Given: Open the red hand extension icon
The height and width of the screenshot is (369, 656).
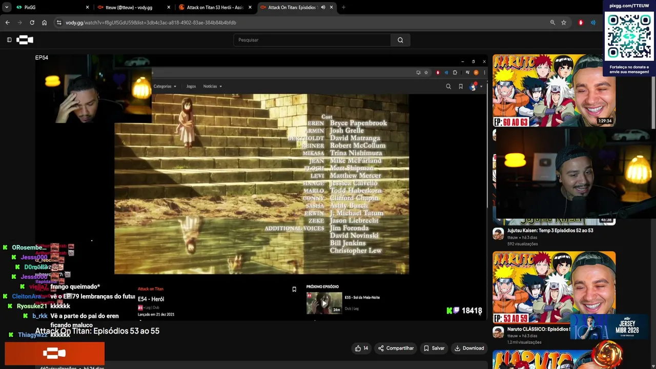Looking at the screenshot, I should (x=581, y=23).
